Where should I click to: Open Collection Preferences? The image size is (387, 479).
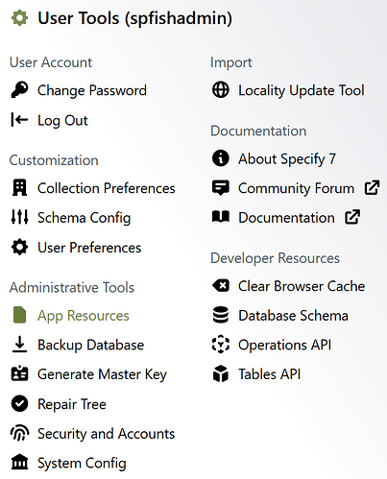107,188
